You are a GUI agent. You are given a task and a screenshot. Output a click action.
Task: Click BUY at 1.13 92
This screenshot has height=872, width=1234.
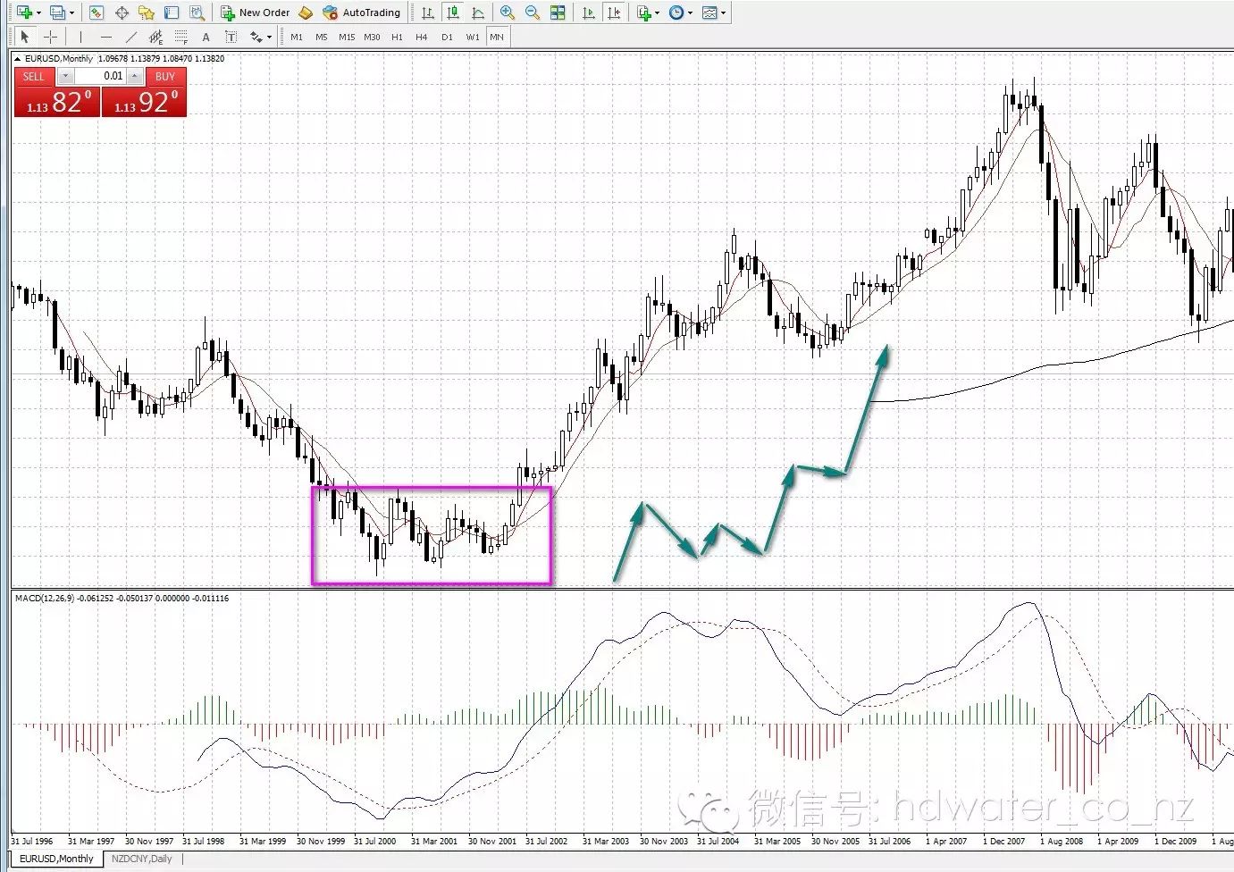pos(144,92)
